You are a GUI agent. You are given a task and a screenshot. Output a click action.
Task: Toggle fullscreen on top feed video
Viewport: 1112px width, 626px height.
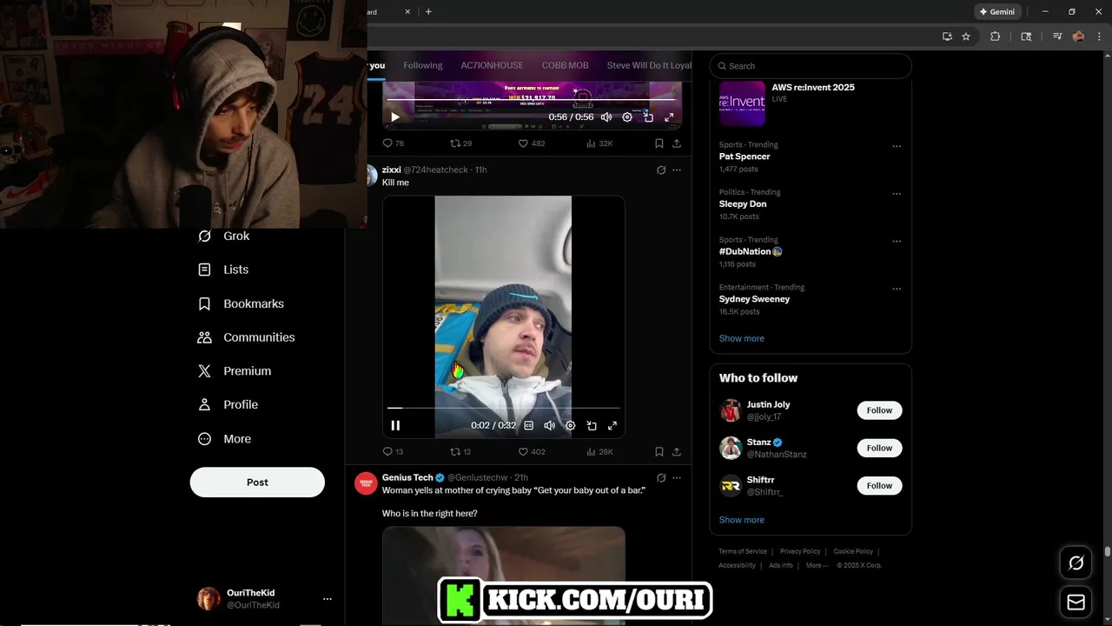click(x=669, y=117)
